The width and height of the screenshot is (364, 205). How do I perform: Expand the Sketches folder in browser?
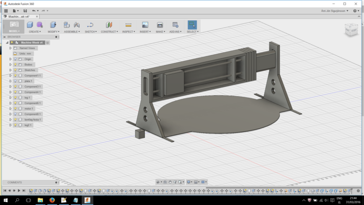[x=10, y=70]
